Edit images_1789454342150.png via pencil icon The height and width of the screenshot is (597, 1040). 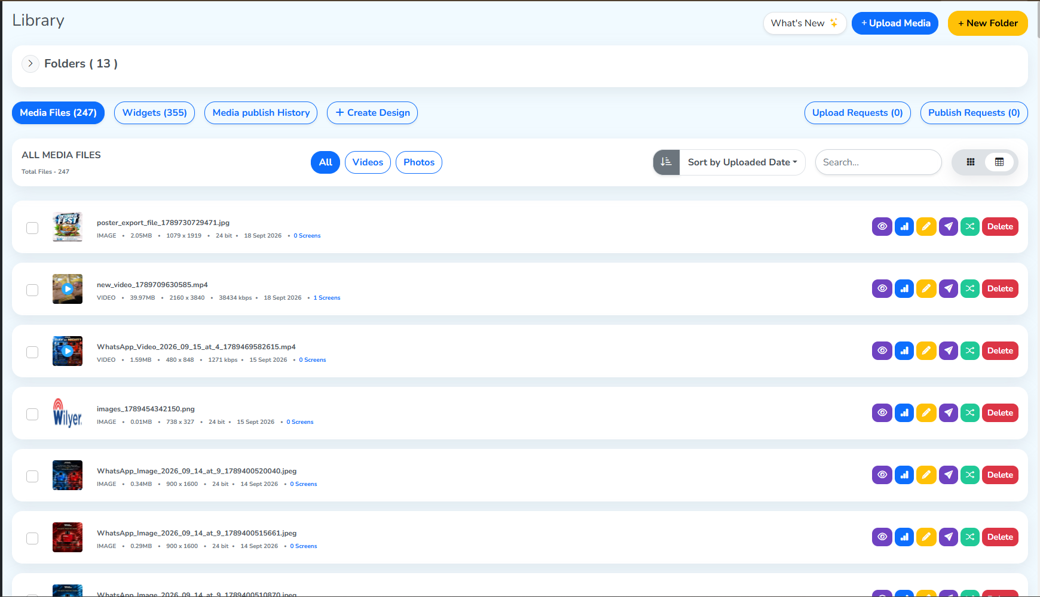point(926,413)
